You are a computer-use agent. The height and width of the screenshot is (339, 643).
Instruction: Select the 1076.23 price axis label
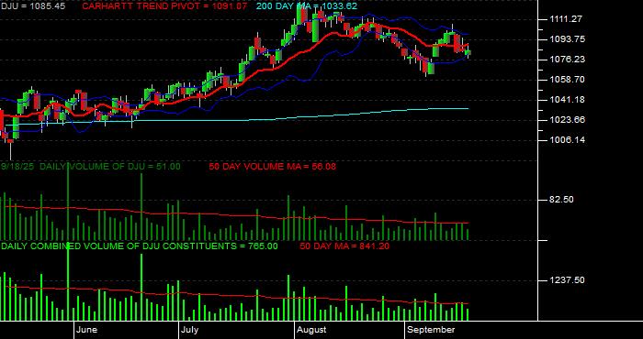coord(568,60)
